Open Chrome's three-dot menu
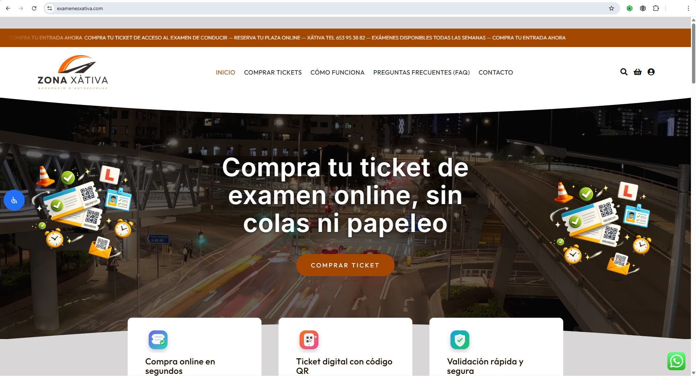This screenshot has width=696, height=376. 688,8
